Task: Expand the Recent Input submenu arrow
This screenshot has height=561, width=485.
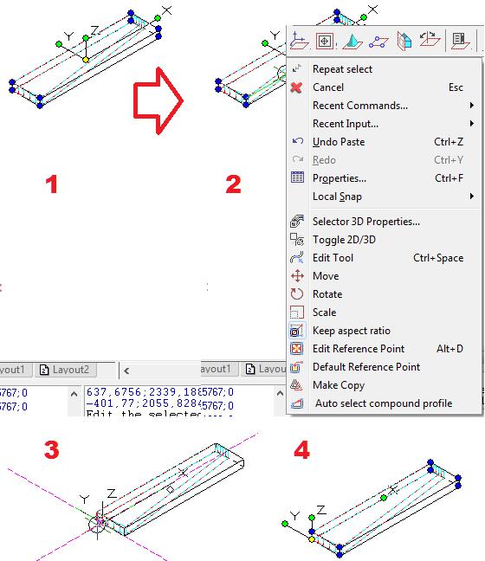Action: point(472,124)
